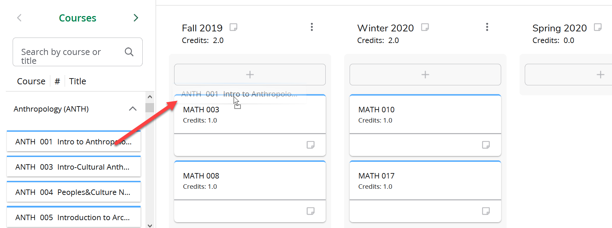Go to previous panel with left chevron

pos(19,18)
